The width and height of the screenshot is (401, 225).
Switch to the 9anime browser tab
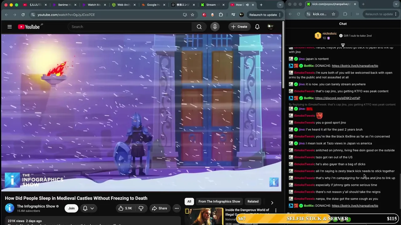(x=65, y=5)
